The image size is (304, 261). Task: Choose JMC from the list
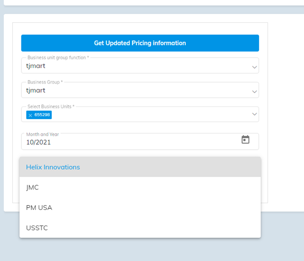tap(140, 187)
